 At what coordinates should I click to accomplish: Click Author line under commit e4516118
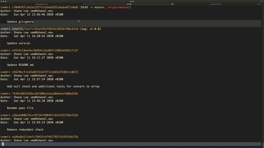(x=27, y=54)
